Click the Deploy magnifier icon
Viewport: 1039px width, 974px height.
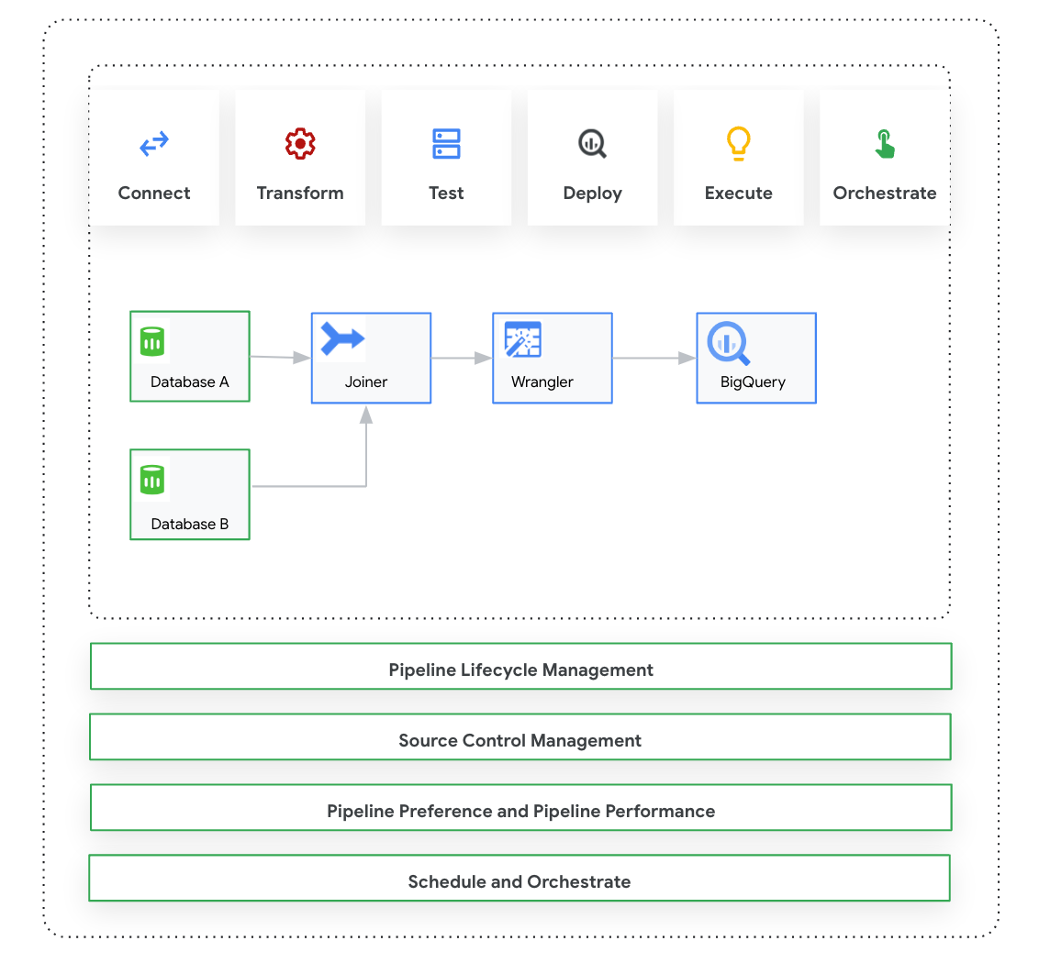coord(592,143)
